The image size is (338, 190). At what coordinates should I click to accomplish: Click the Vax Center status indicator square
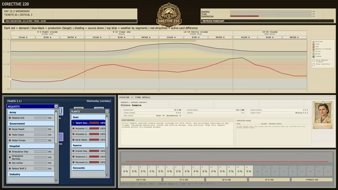click(10, 163)
